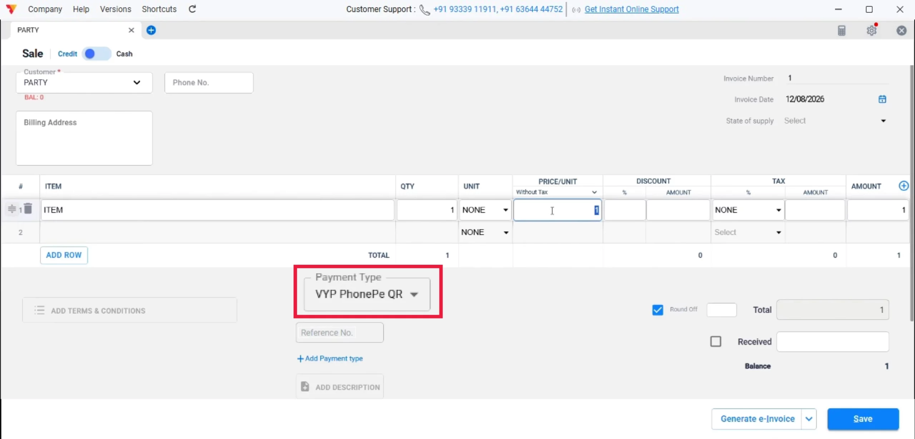This screenshot has height=439, width=915.
Task: Open the Payment Type VYP PhonePe QR dropdown
Action: 367,294
